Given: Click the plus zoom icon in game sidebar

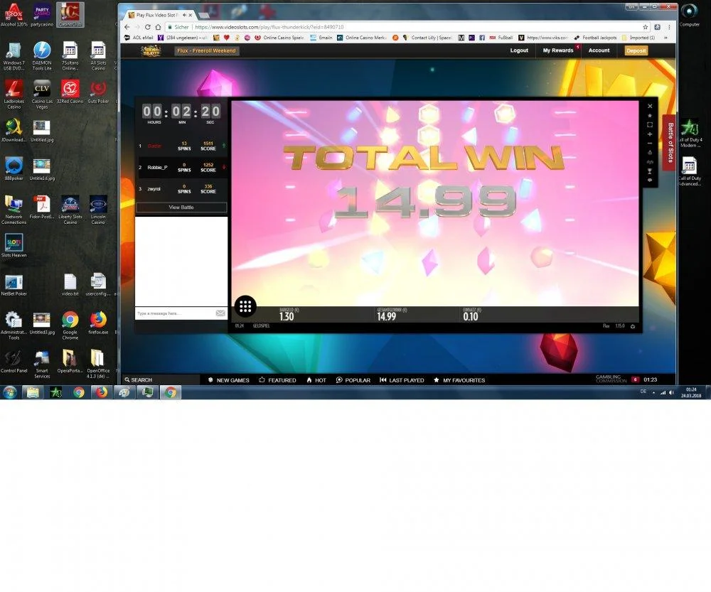Looking at the screenshot, I should pyautogui.click(x=650, y=134).
